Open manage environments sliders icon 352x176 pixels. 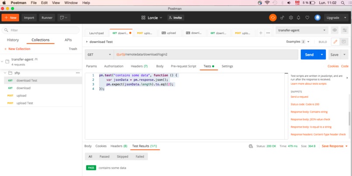click(x=345, y=30)
